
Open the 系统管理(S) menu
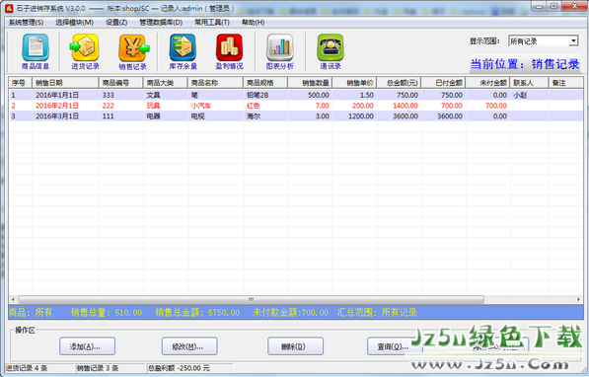pyautogui.click(x=26, y=23)
